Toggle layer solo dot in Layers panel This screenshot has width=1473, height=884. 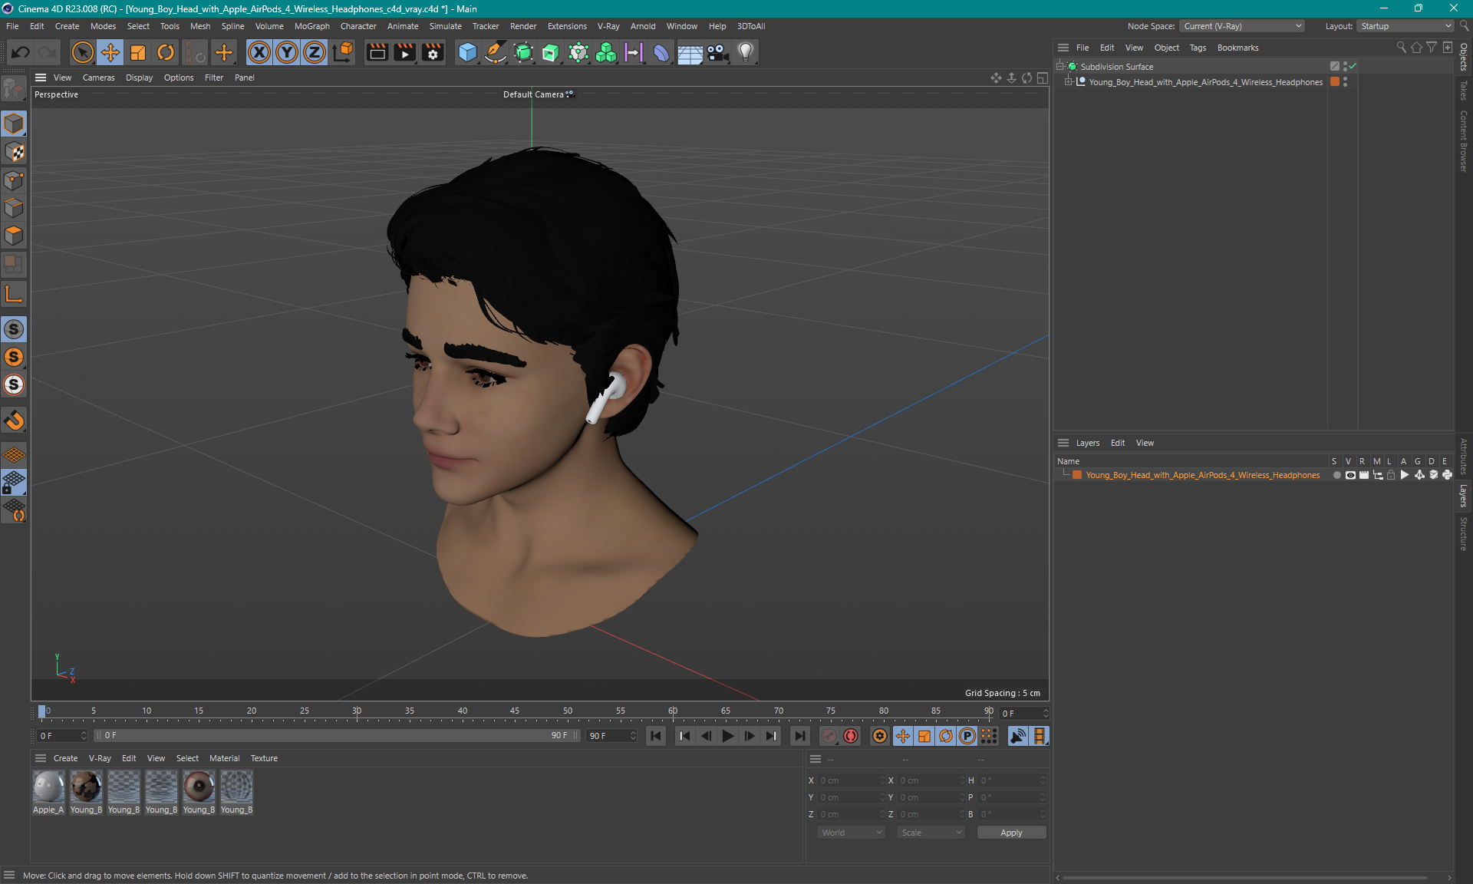pos(1336,475)
